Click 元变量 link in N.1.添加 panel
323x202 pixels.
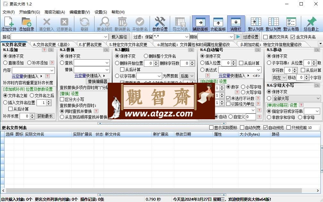[x=17, y=76]
